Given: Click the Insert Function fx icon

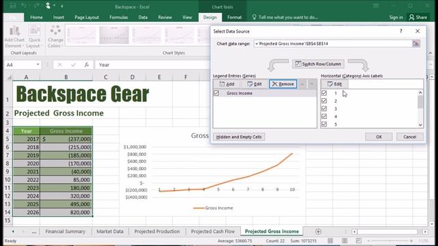Looking at the screenshot, I should (x=87, y=65).
